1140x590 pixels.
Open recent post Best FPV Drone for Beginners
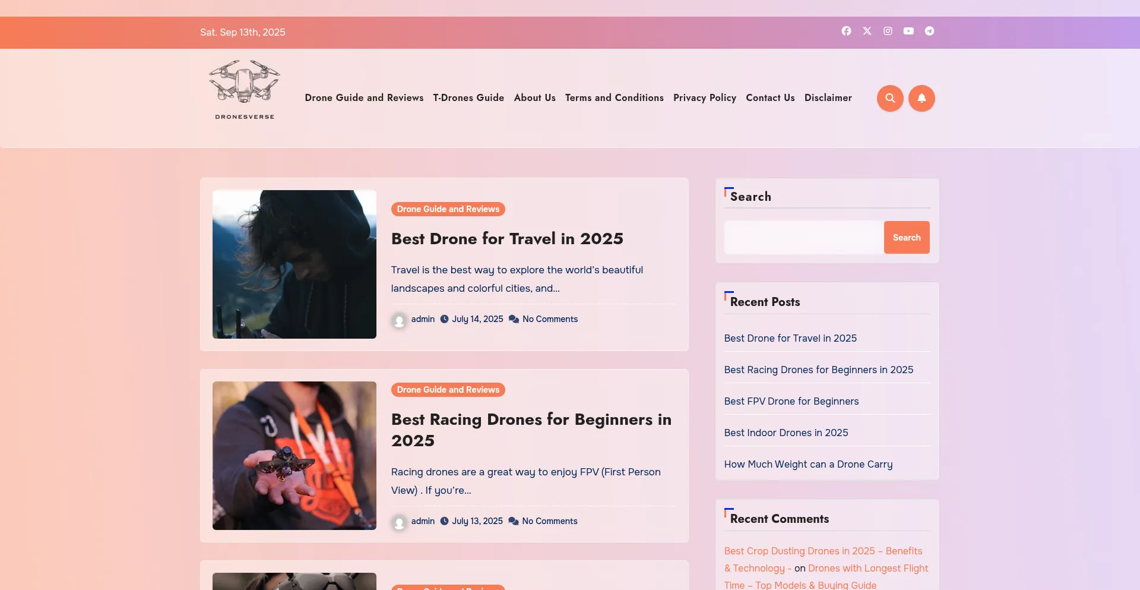[x=791, y=401]
